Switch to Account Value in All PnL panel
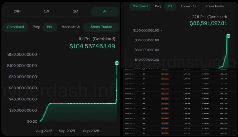The height and width of the screenshot is (137, 238). [x=71, y=27]
